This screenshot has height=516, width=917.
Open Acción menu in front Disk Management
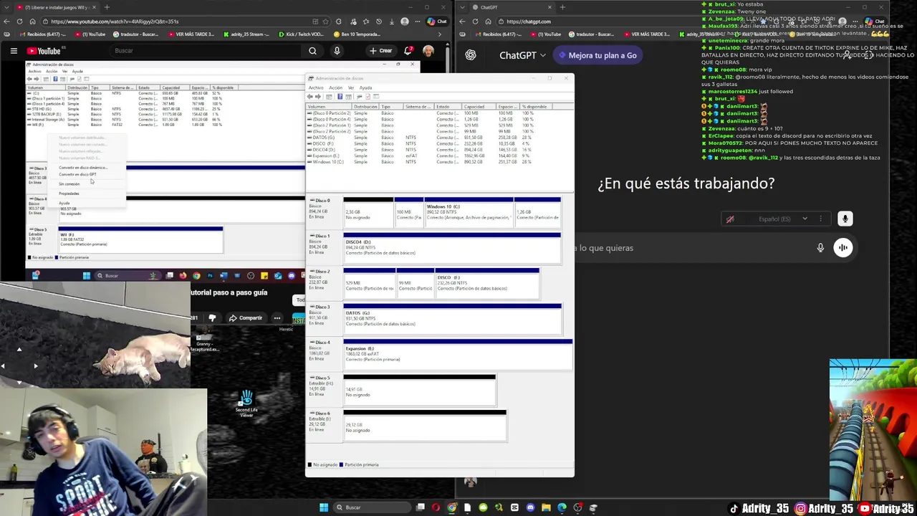pyautogui.click(x=335, y=87)
